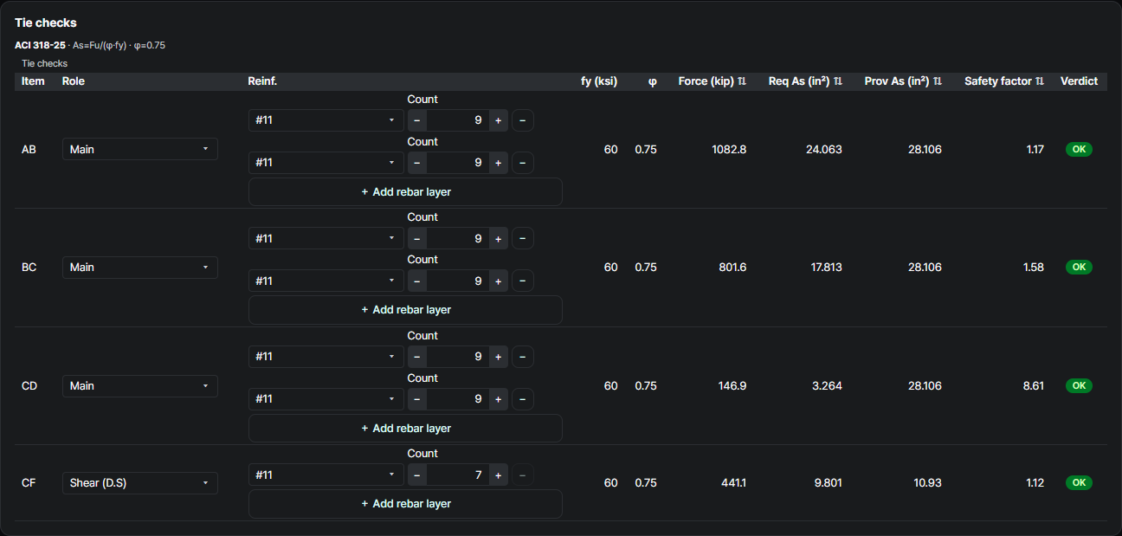Image resolution: width=1122 pixels, height=536 pixels.
Task: Click the ACI 318-25 code label
Action: 40,45
